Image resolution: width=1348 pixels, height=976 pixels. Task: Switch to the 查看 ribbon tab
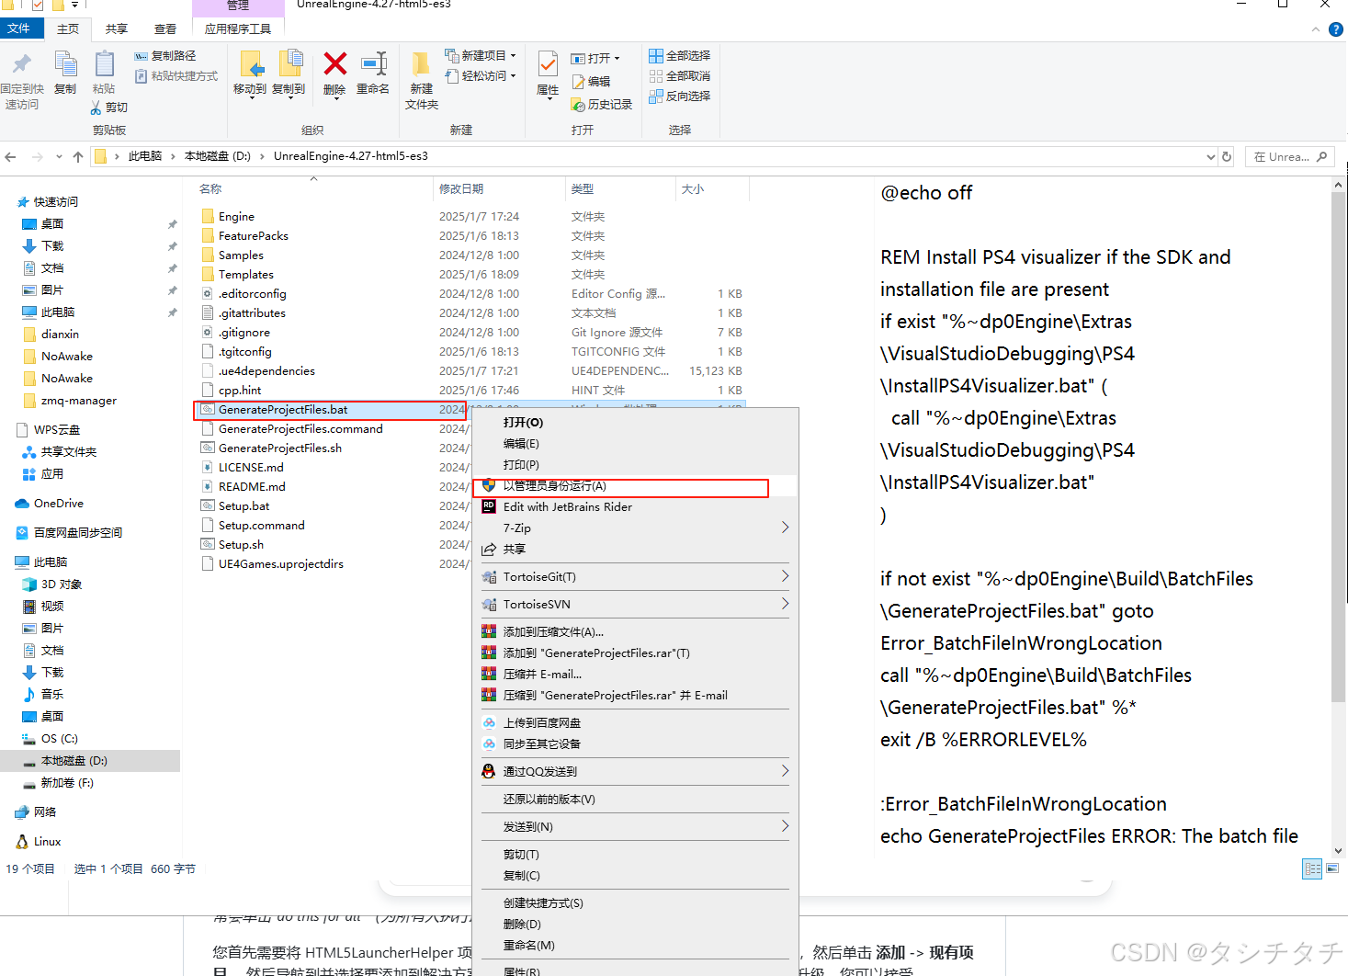click(x=164, y=28)
